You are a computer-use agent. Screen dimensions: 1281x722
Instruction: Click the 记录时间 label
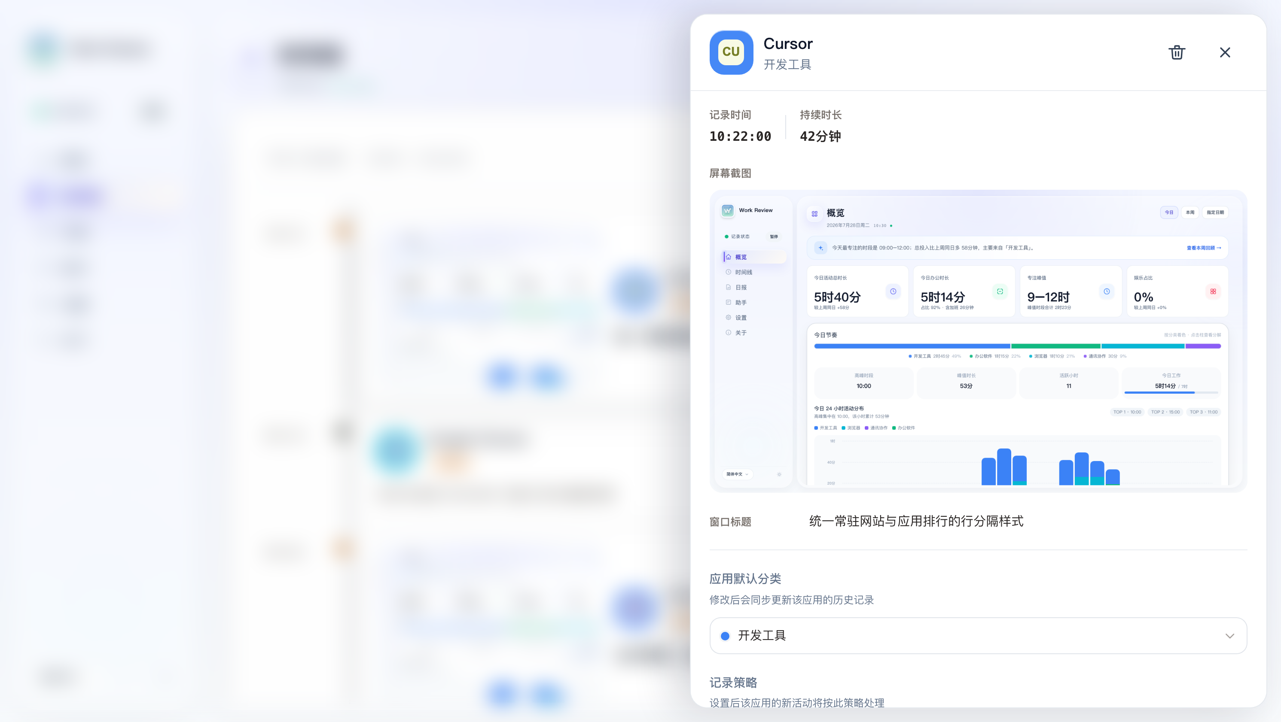pyautogui.click(x=730, y=115)
